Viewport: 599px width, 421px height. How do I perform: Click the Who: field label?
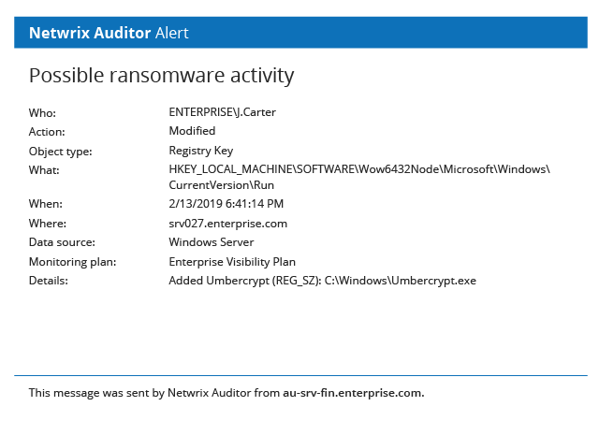[x=42, y=113]
